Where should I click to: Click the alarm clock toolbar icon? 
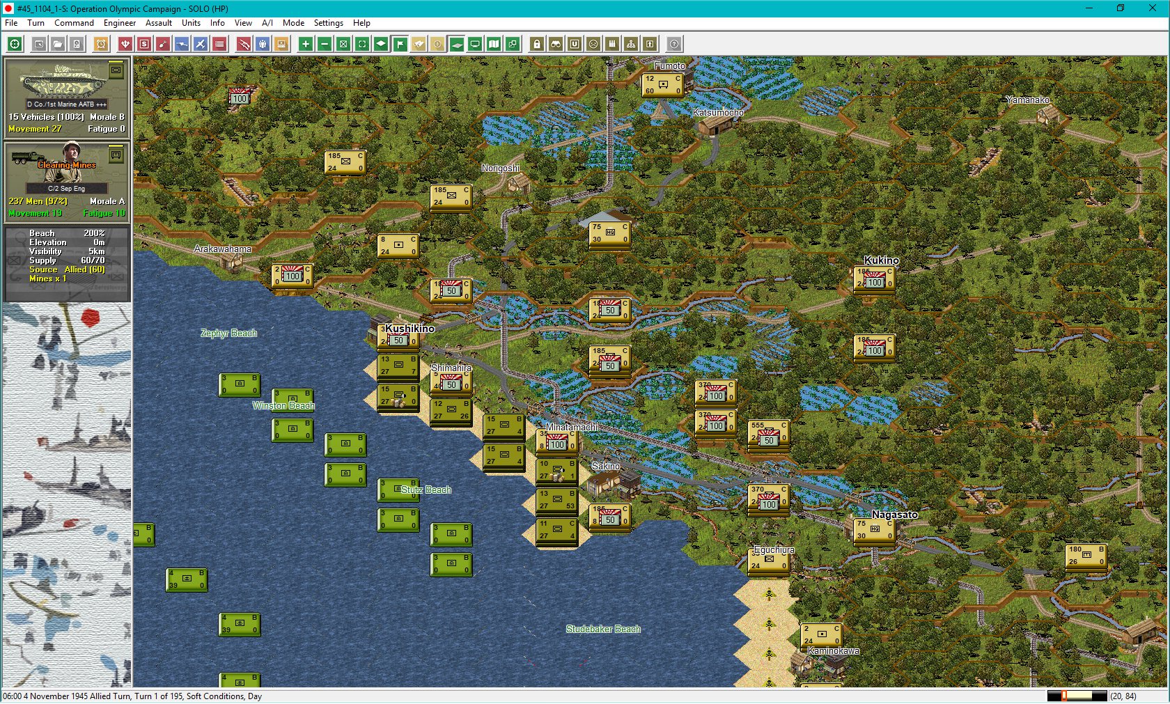coord(101,44)
